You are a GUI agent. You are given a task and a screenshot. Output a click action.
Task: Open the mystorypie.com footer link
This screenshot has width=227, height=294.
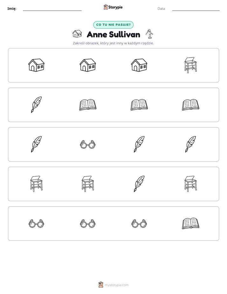(116, 285)
